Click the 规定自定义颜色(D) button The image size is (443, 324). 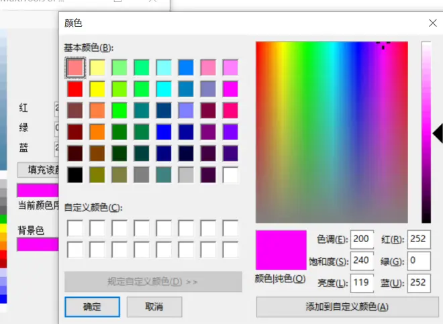[153, 282]
